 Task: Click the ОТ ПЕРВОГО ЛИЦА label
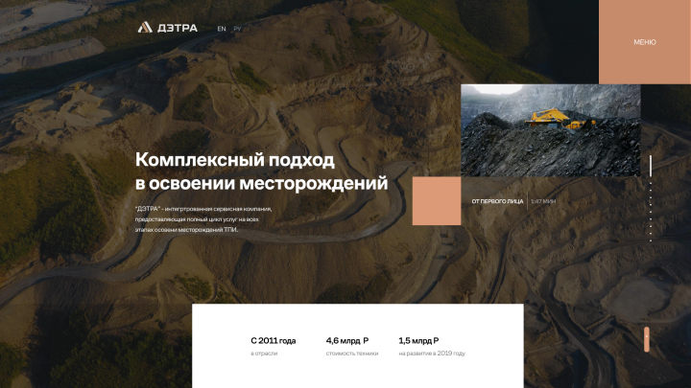497,201
